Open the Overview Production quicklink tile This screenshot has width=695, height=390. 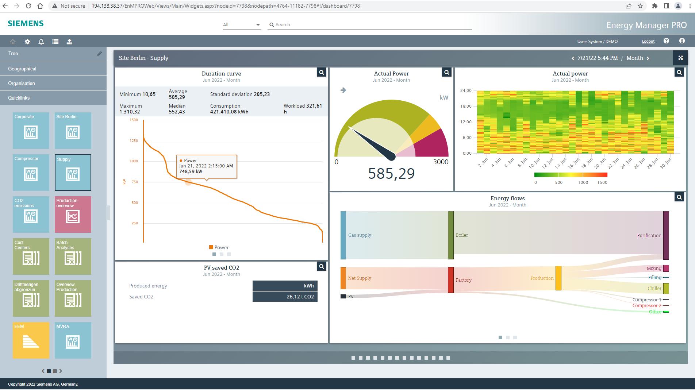73,298
